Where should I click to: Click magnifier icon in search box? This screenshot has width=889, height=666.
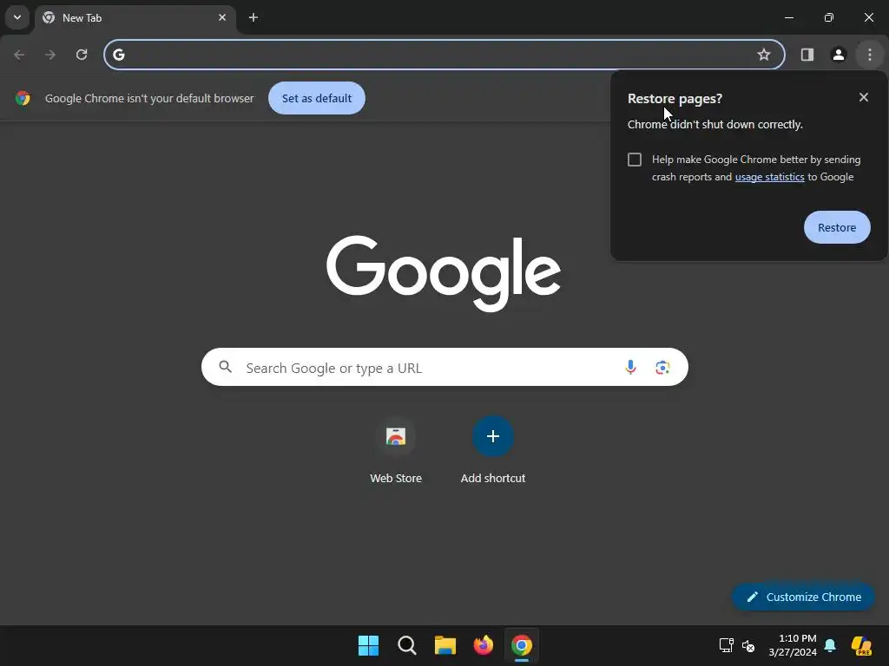pyautogui.click(x=225, y=367)
